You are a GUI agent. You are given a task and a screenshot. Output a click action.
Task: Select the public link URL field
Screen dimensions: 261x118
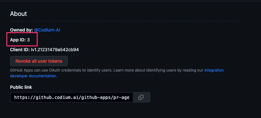click(72, 97)
